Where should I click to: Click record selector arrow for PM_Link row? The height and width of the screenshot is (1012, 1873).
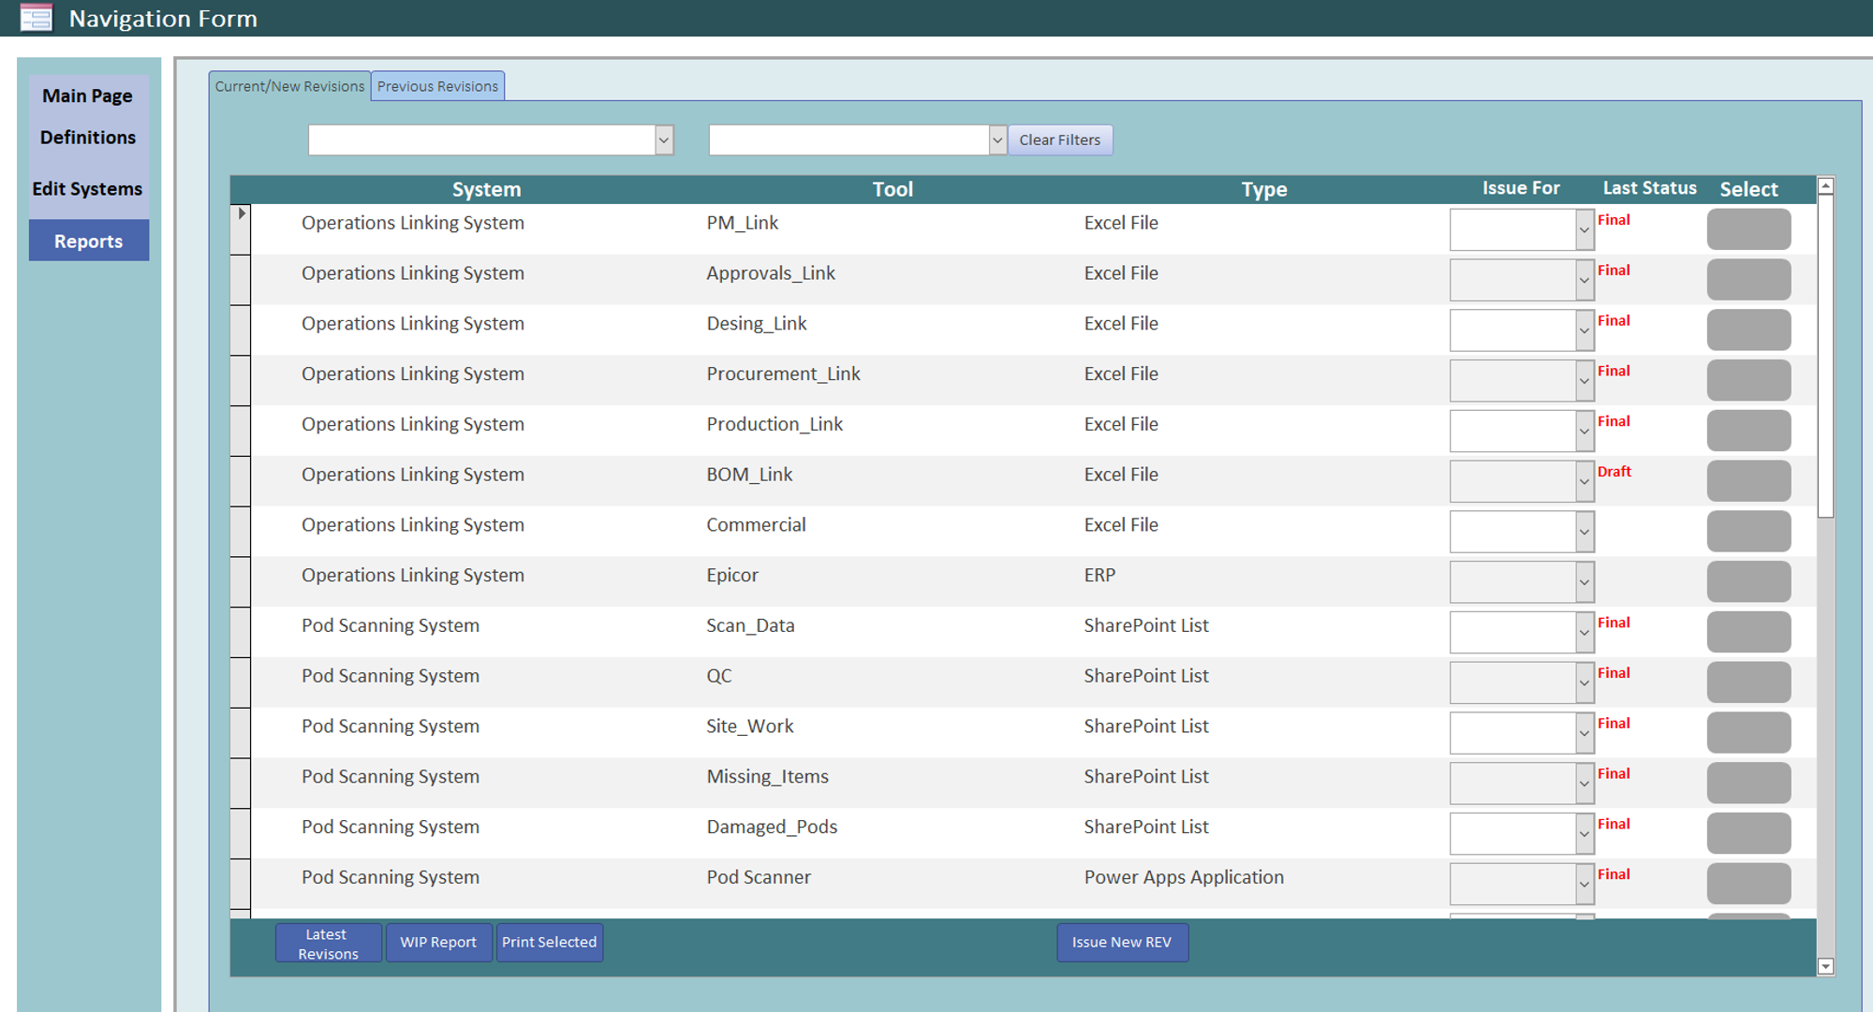point(241,214)
